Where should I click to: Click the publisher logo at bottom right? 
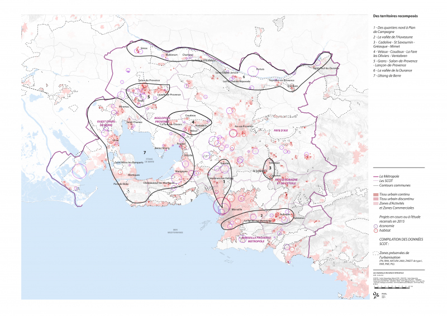tap(376, 294)
